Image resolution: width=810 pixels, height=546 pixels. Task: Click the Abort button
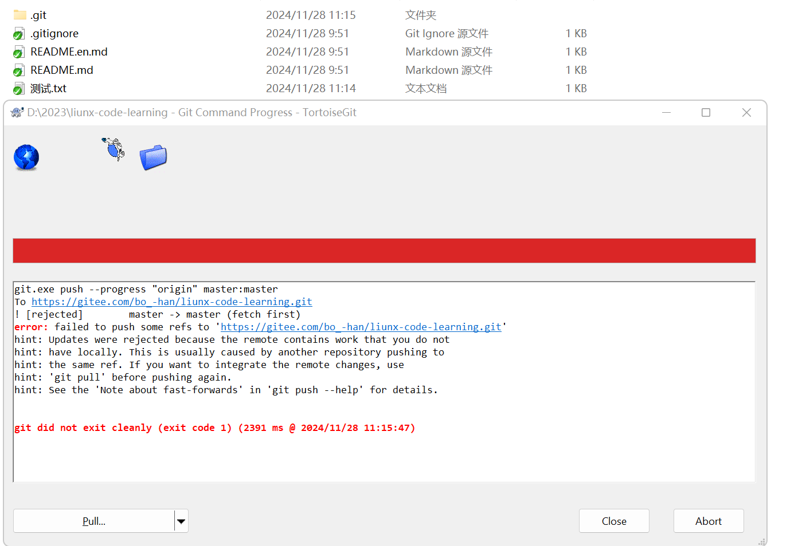click(x=709, y=521)
